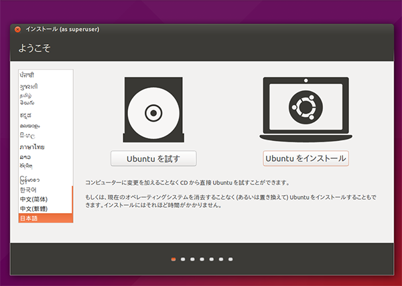Select the Tibetan language entry below ລາວ
Viewport: 402px width, 286px height.
45,166
